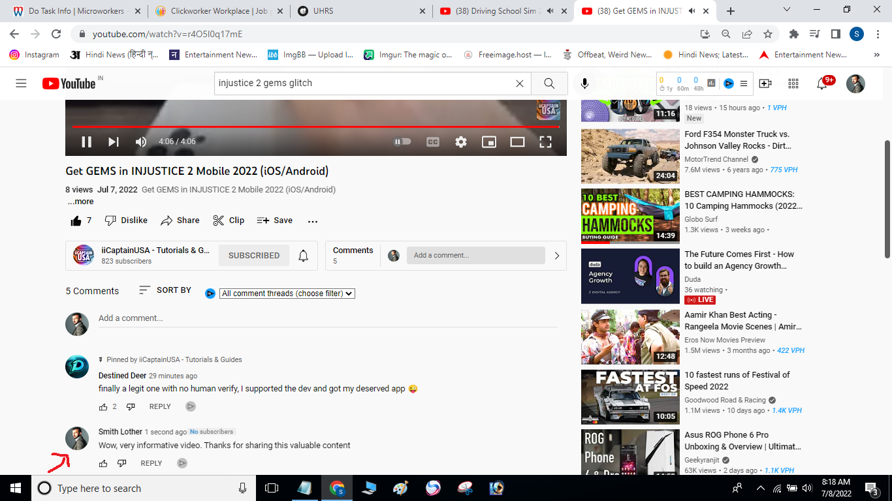Open Chrome on the taskbar
This screenshot has width=892, height=501.
(x=337, y=488)
